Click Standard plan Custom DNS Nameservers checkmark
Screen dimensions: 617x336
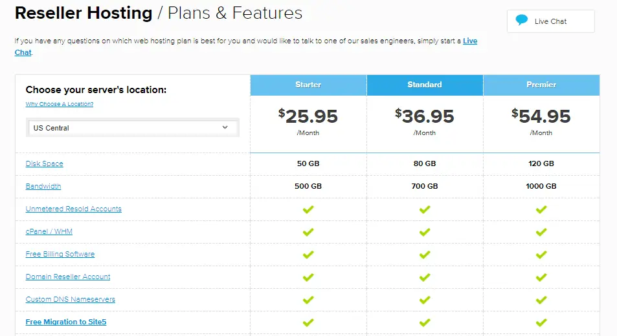425,300
